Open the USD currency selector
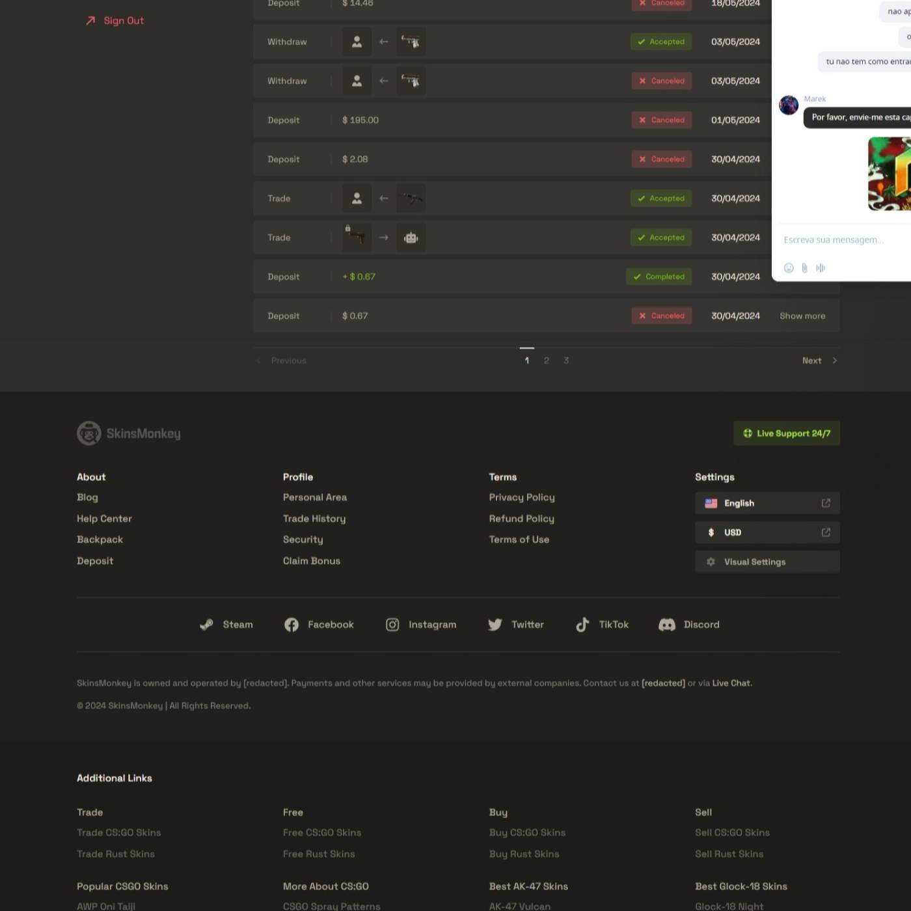The width and height of the screenshot is (911, 911). click(767, 532)
